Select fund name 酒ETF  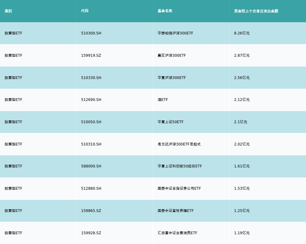click(x=163, y=100)
